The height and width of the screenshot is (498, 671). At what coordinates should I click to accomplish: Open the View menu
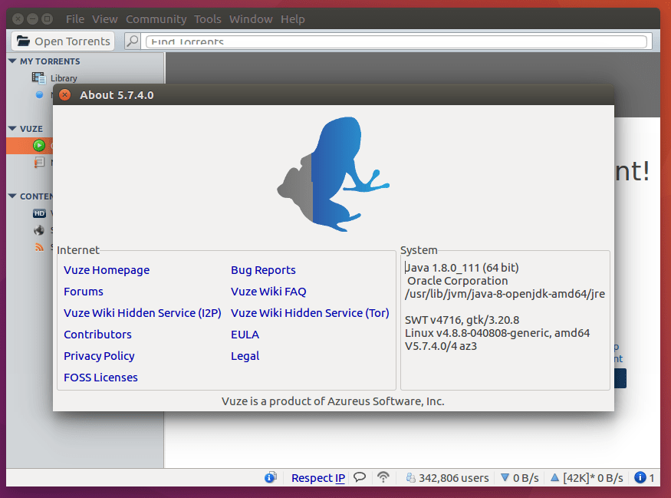[x=105, y=19]
